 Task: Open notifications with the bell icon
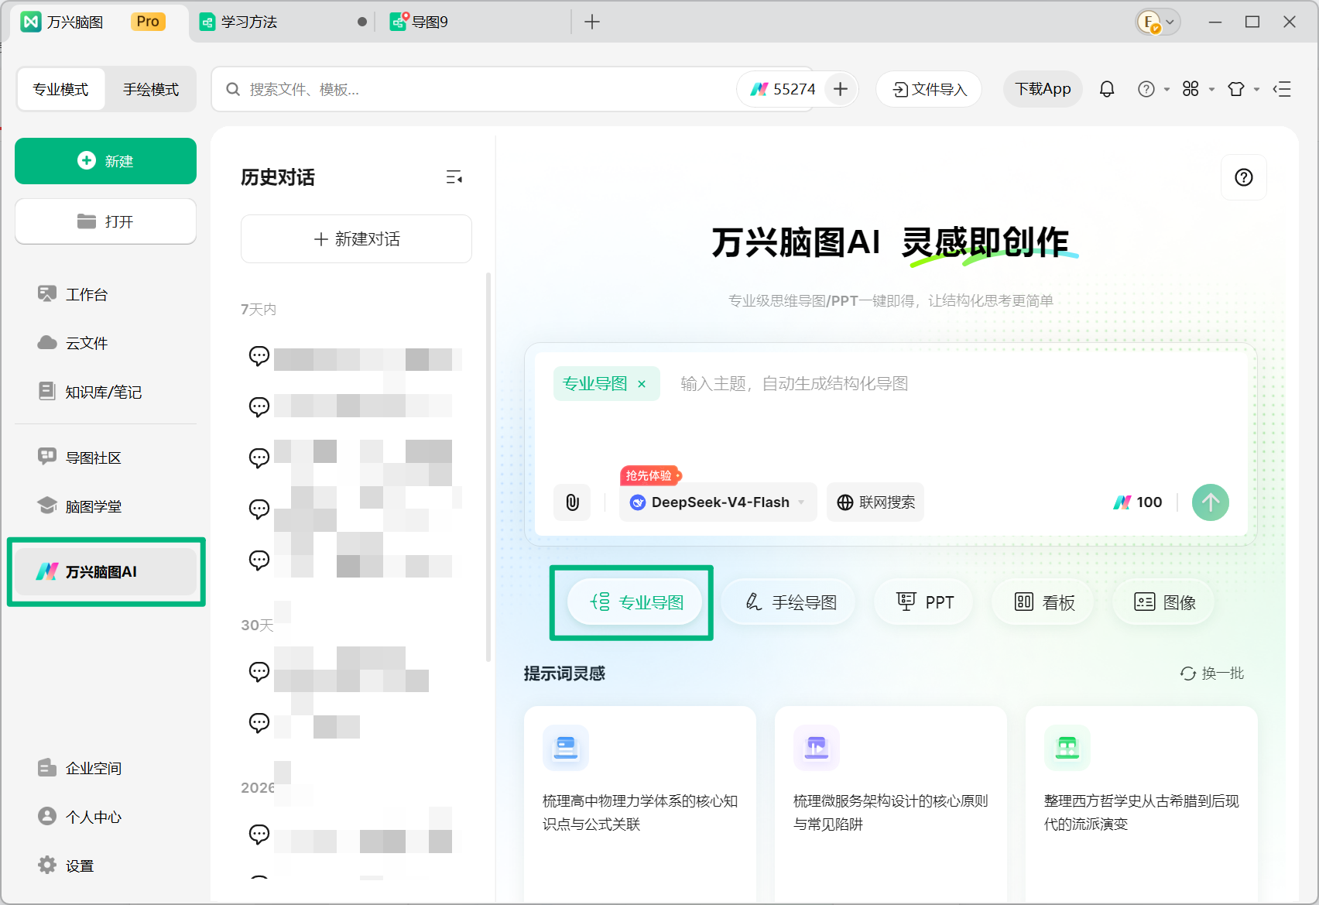[1107, 89]
